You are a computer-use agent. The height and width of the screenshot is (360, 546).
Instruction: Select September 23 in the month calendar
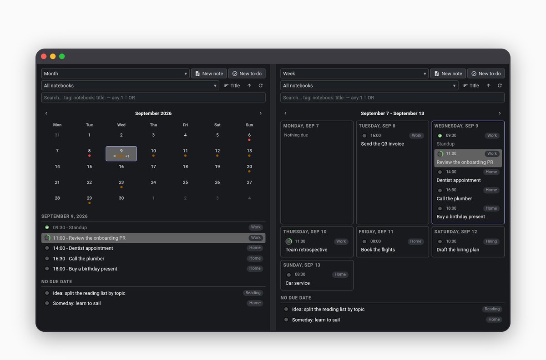pyautogui.click(x=121, y=184)
